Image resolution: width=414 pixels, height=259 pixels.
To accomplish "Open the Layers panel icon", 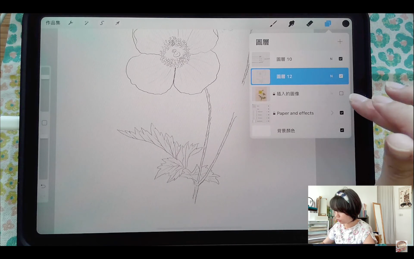I will [328, 23].
